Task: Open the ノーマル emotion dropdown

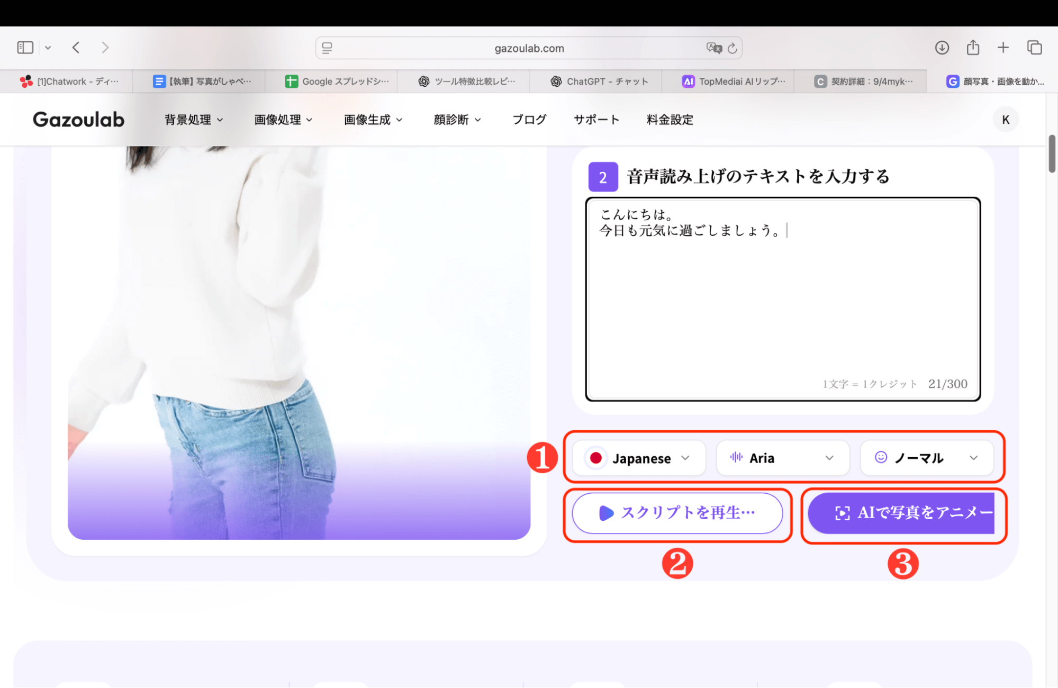Action: tap(974, 458)
